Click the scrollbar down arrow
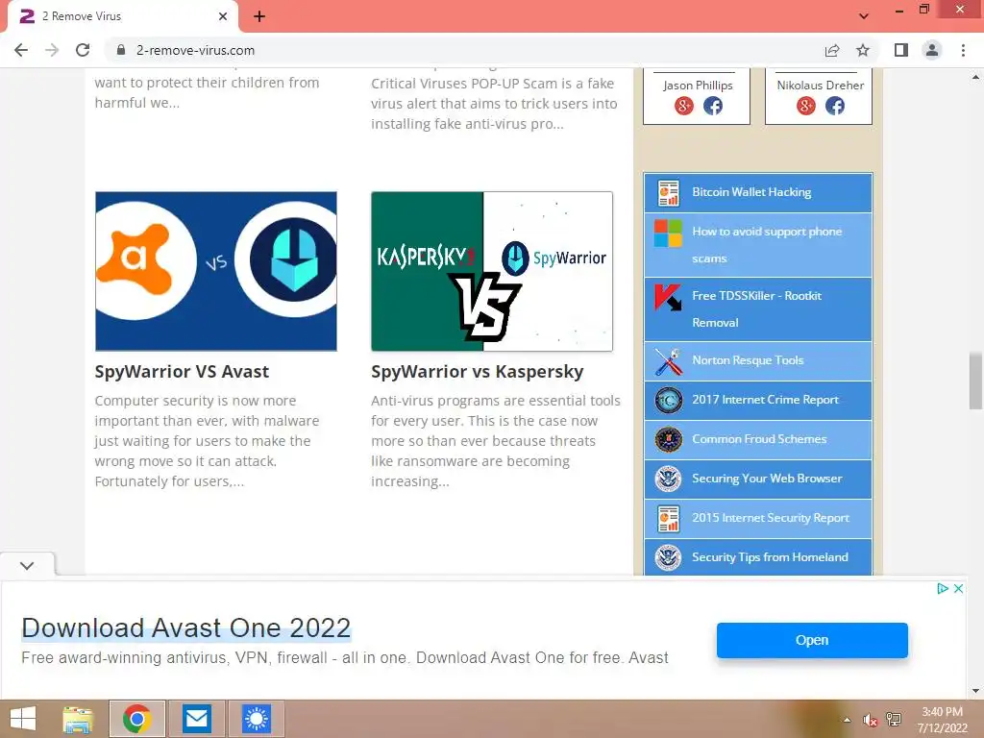The width and height of the screenshot is (984, 738). (x=976, y=691)
